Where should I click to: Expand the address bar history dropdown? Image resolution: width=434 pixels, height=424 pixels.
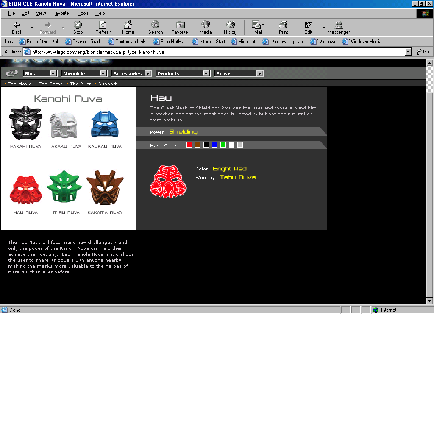click(x=408, y=52)
